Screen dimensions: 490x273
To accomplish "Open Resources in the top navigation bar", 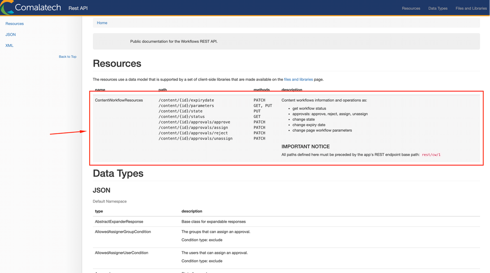I will [x=411, y=8].
